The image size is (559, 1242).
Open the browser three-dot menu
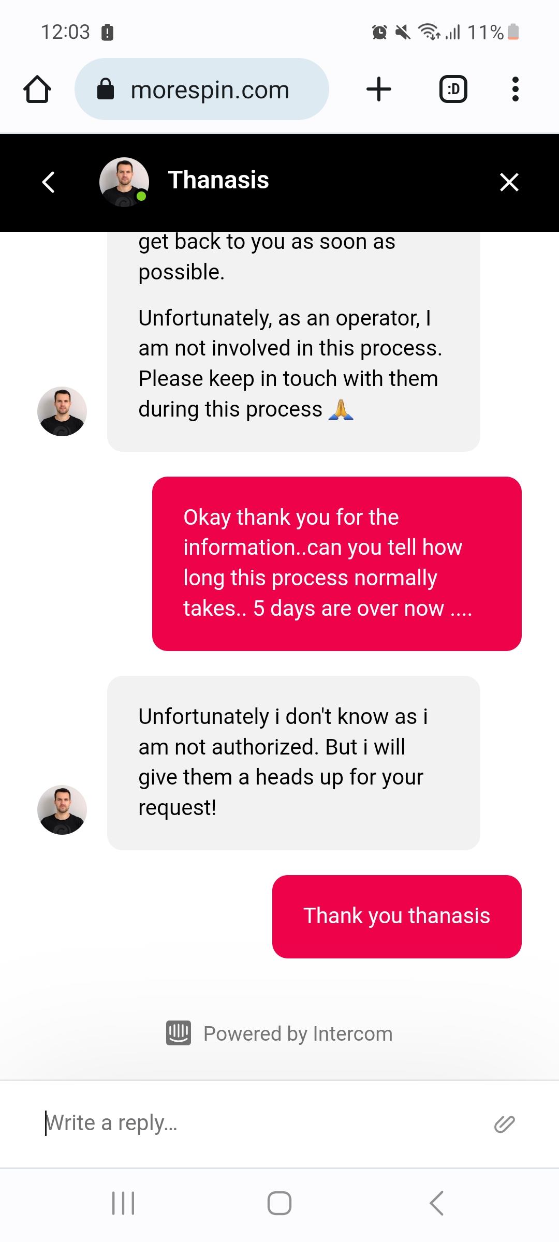tap(515, 89)
